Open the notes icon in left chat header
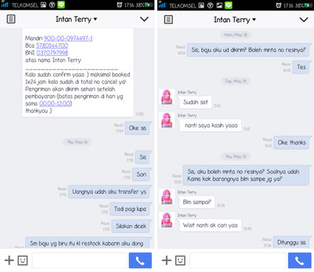Viewport: 314px width, 272px height. [11, 19]
